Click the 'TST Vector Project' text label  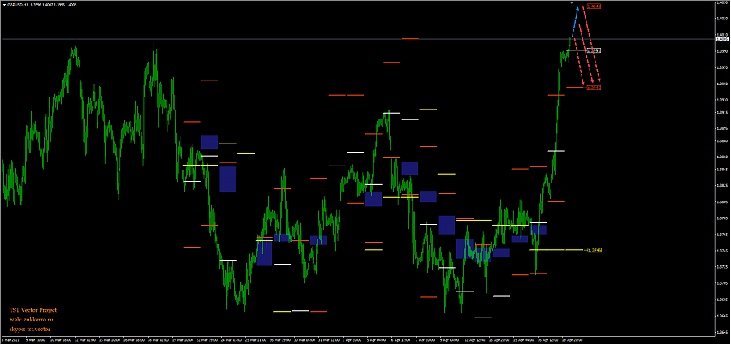pyautogui.click(x=33, y=309)
